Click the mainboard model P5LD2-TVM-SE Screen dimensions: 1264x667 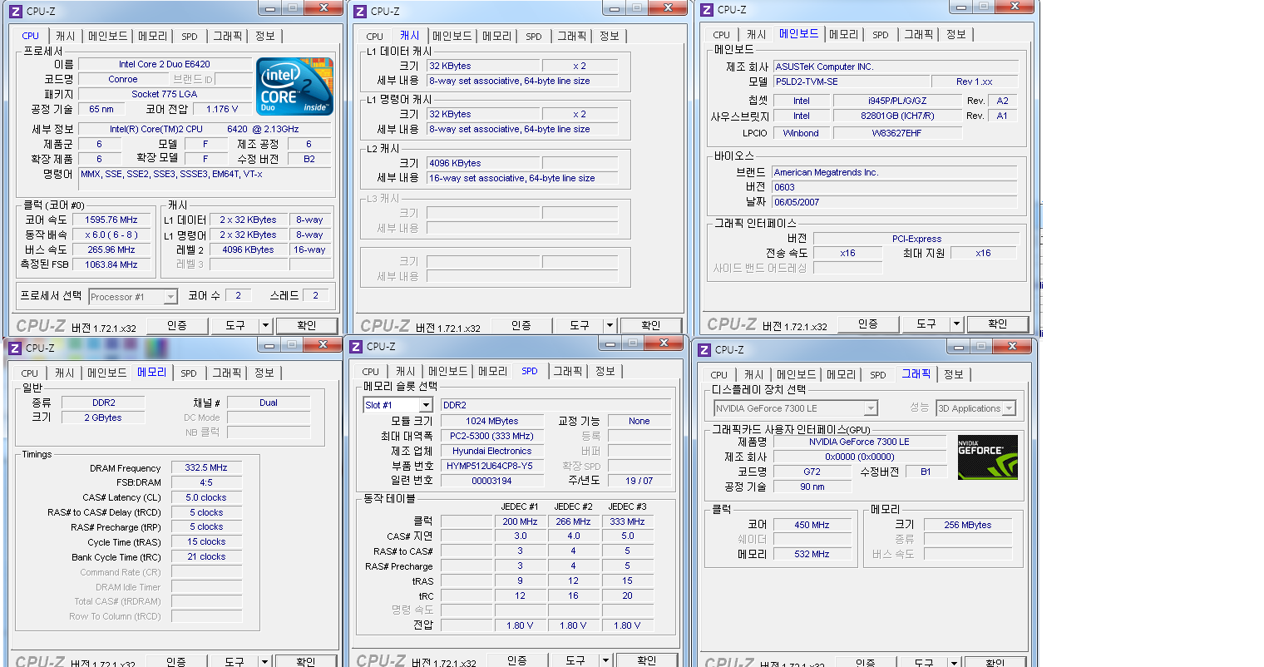click(x=850, y=82)
